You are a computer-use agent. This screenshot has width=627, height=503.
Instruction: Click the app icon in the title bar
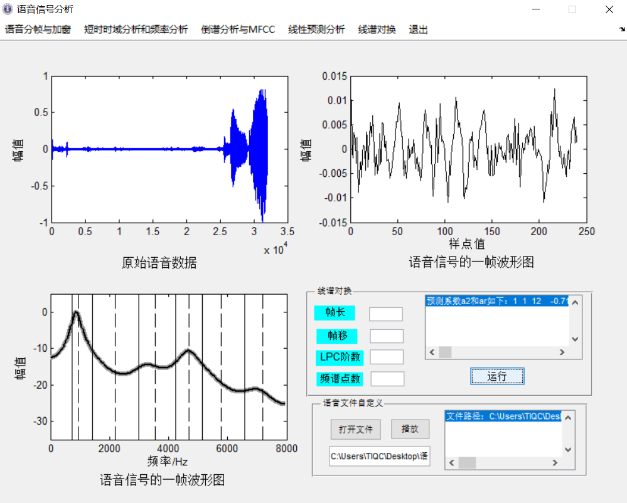(8, 9)
